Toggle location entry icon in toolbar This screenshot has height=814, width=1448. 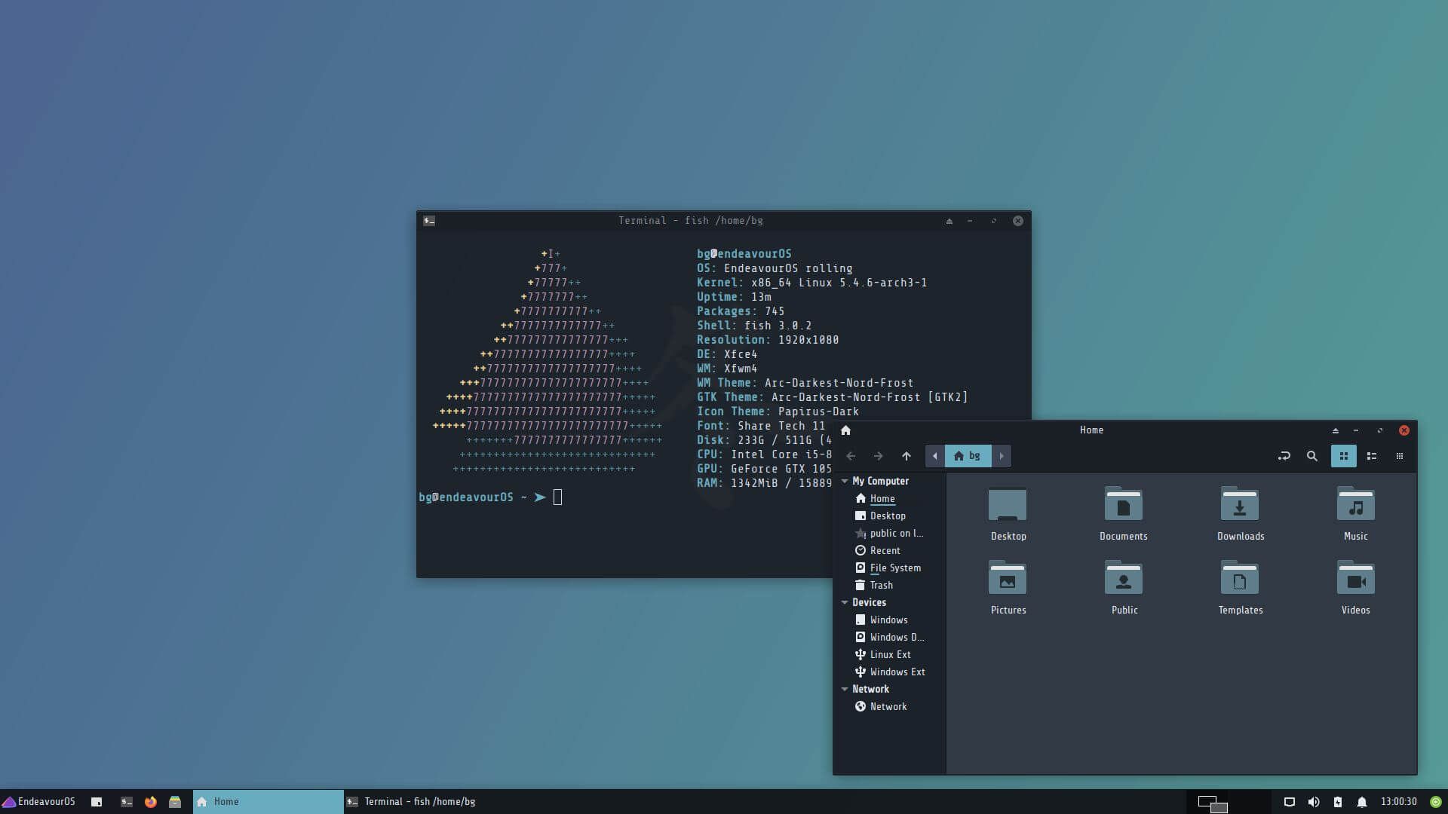[1284, 456]
